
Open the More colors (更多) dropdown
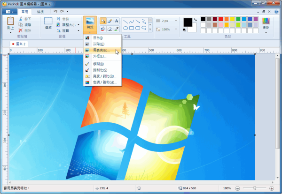[266, 26]
